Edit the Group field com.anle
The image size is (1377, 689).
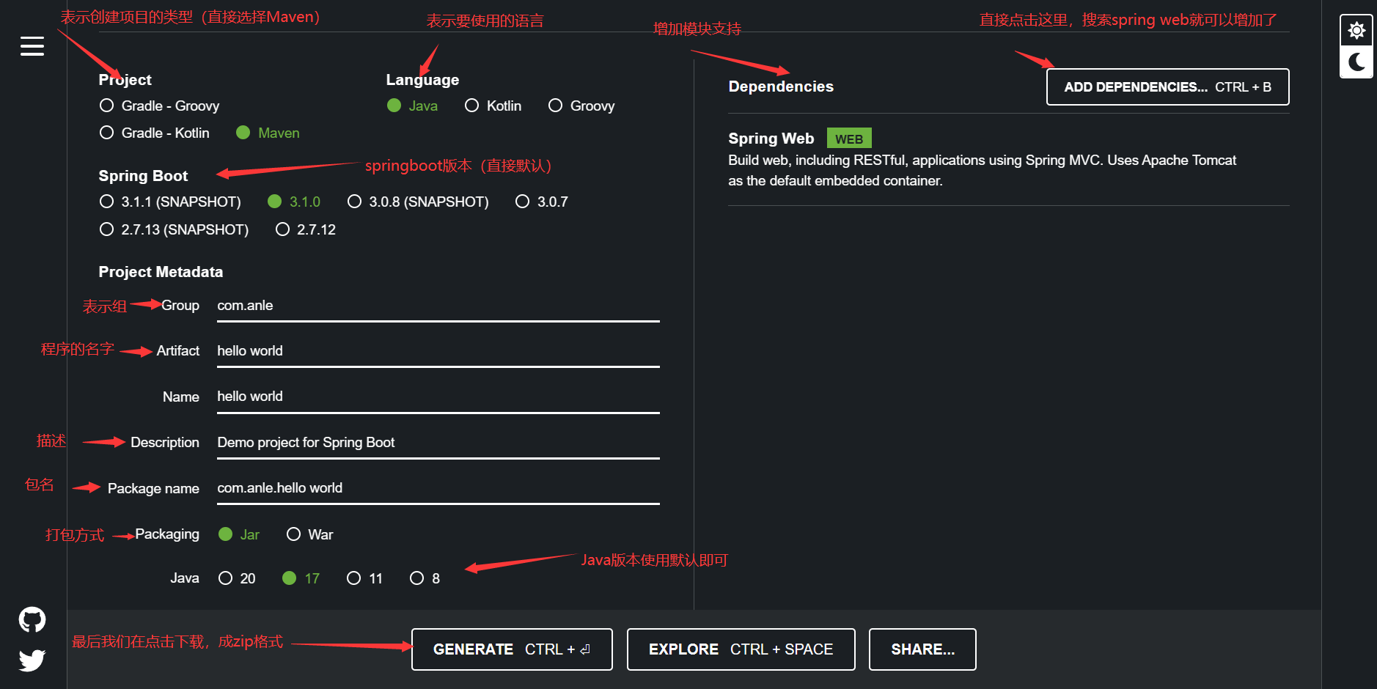438,306
